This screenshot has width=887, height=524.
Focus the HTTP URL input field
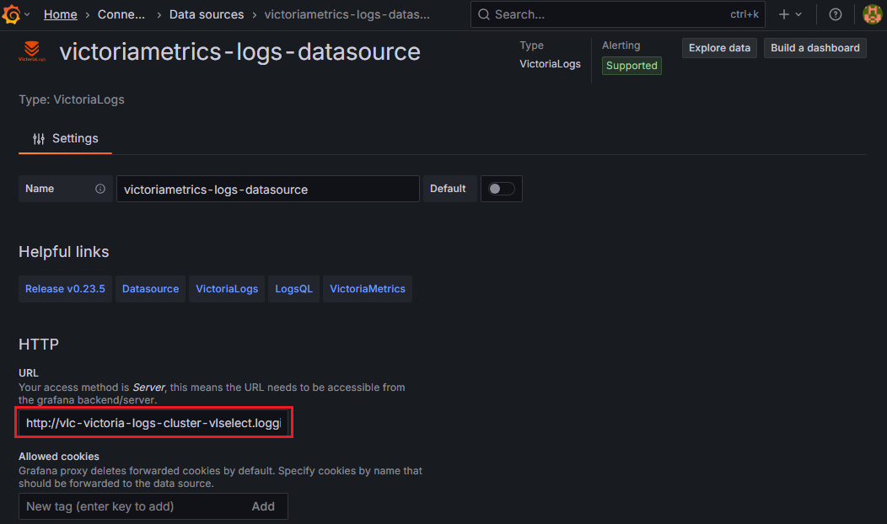click(x=153, y=423)
